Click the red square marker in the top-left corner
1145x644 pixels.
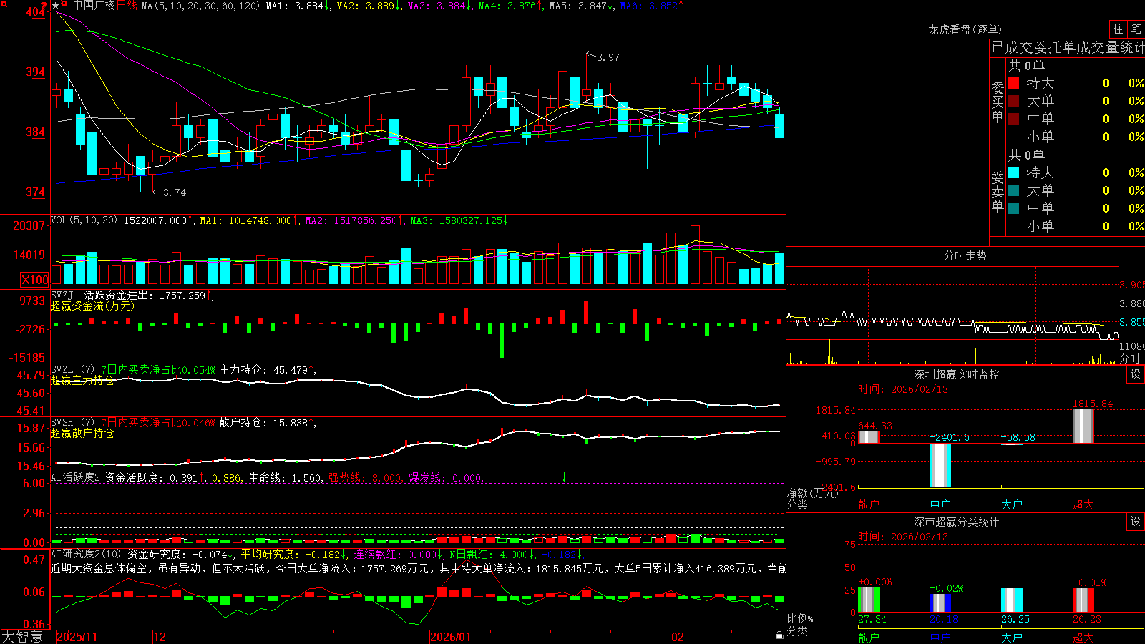tap(3, 3)
